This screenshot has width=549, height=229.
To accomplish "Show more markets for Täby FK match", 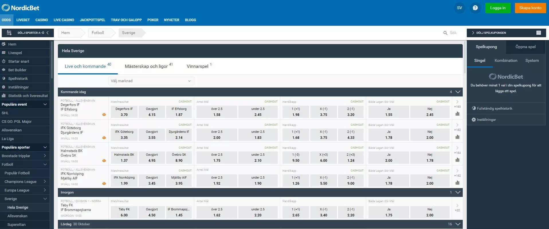I will click(457, 208).
